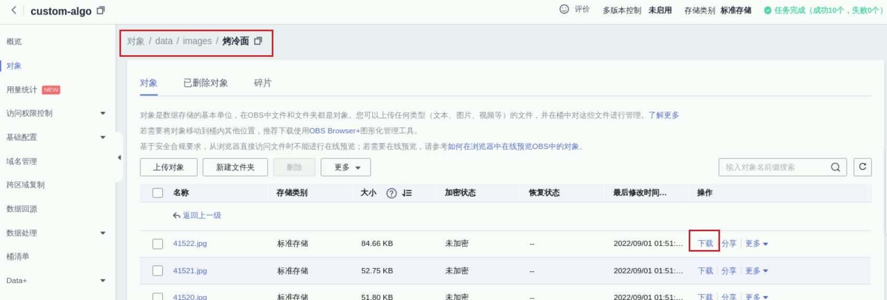Sort objects by size
887x300 pixels.
[407, 193]
